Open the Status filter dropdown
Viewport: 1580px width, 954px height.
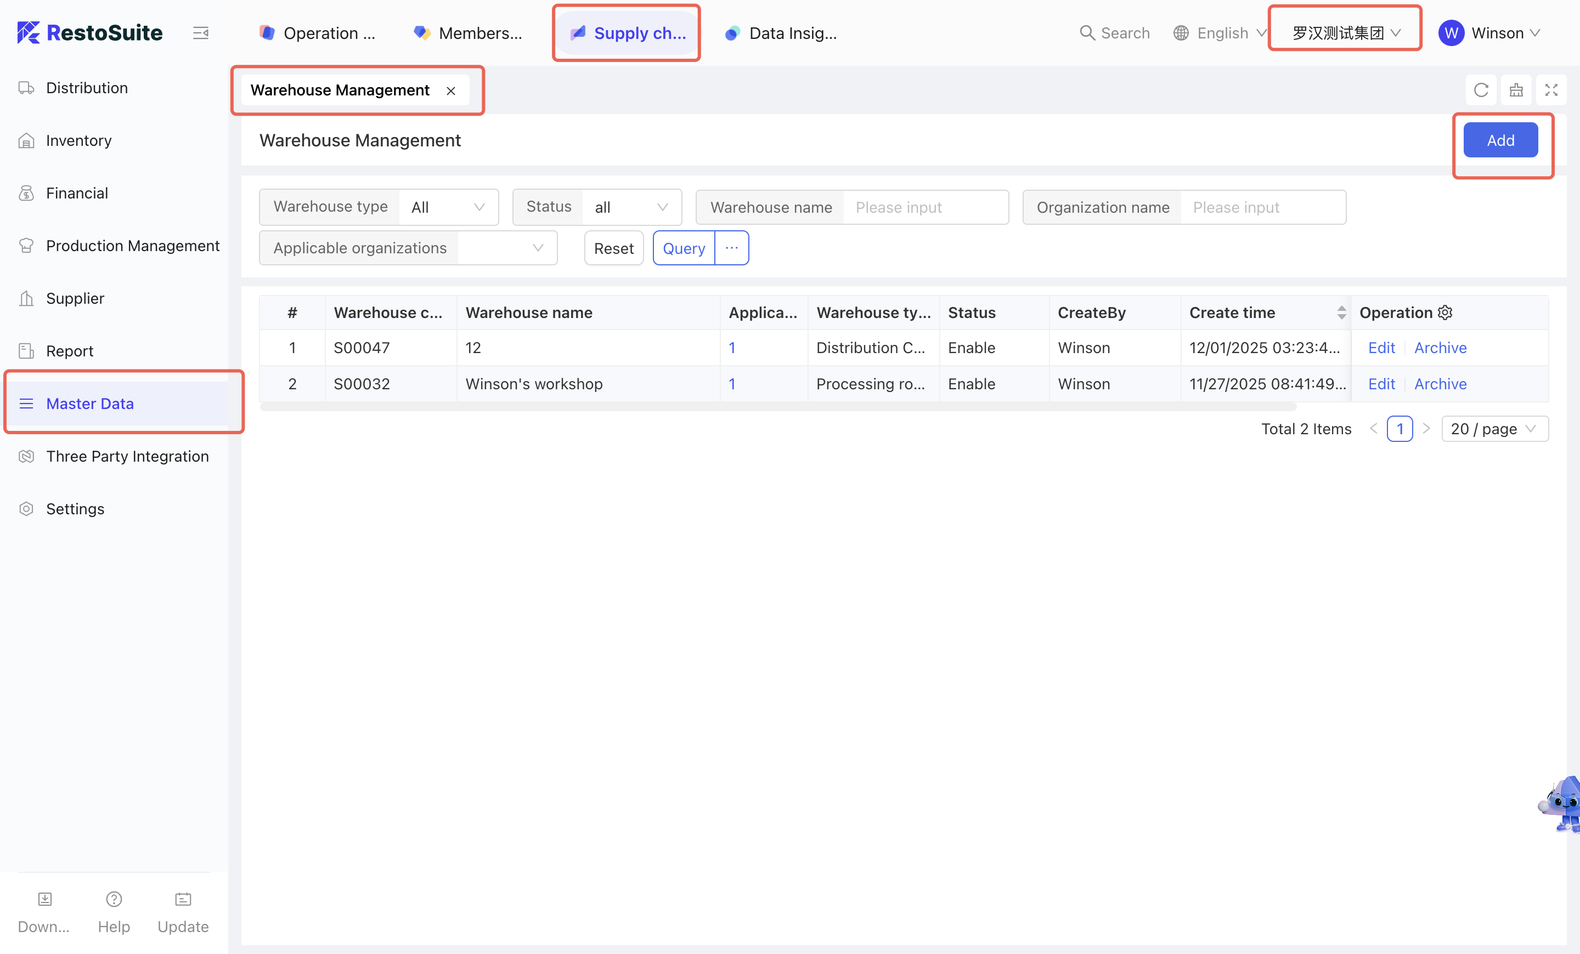click(631, 207)
